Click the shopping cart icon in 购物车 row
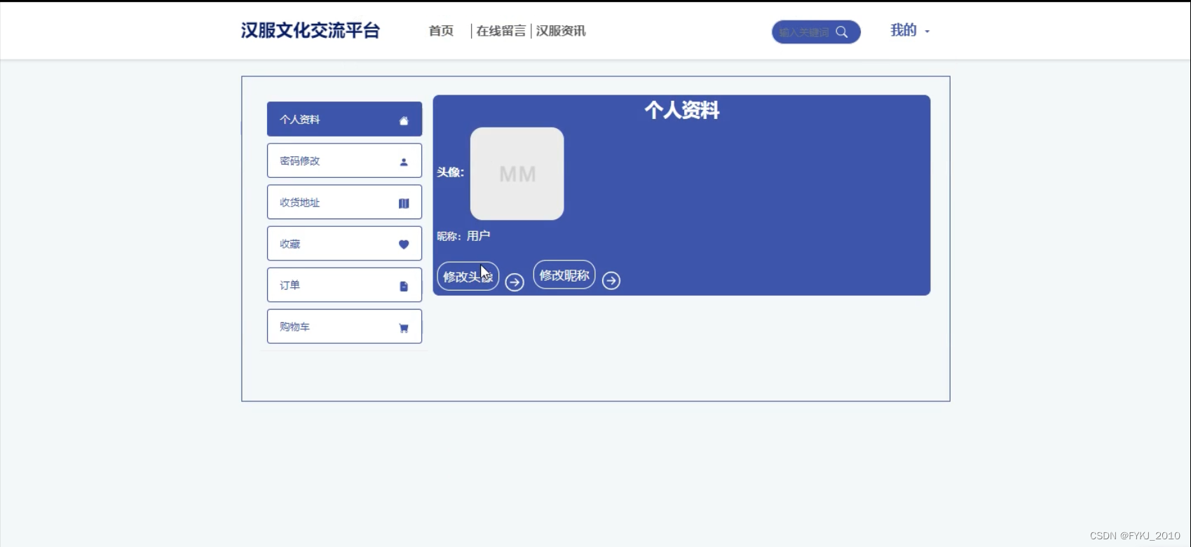Viewport: 1191px width, 547px height. click(404, 327)
